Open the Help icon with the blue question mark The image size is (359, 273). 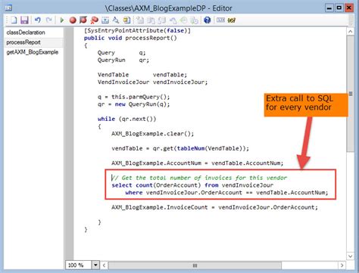pos(208,20)
